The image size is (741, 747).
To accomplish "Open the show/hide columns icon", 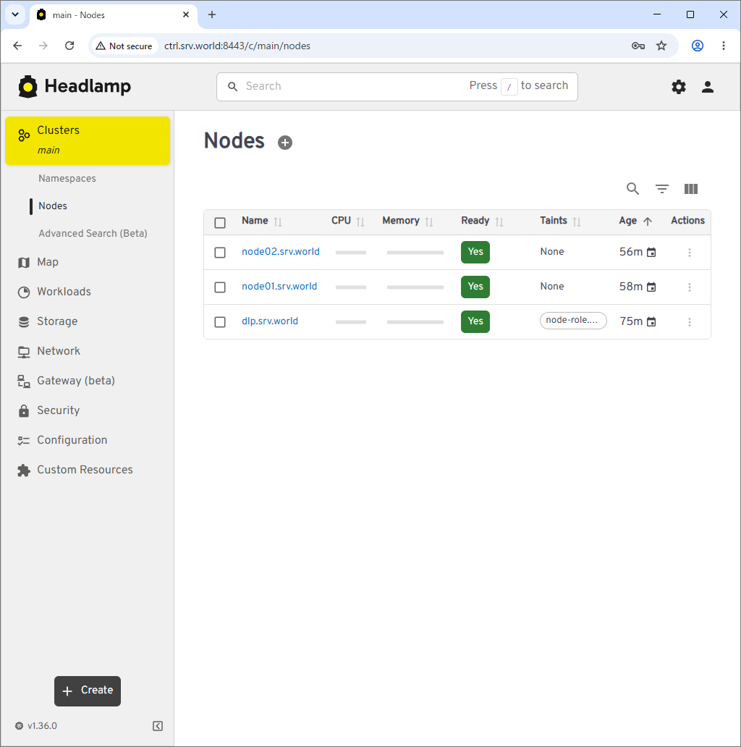I will (x=691, y=189).
